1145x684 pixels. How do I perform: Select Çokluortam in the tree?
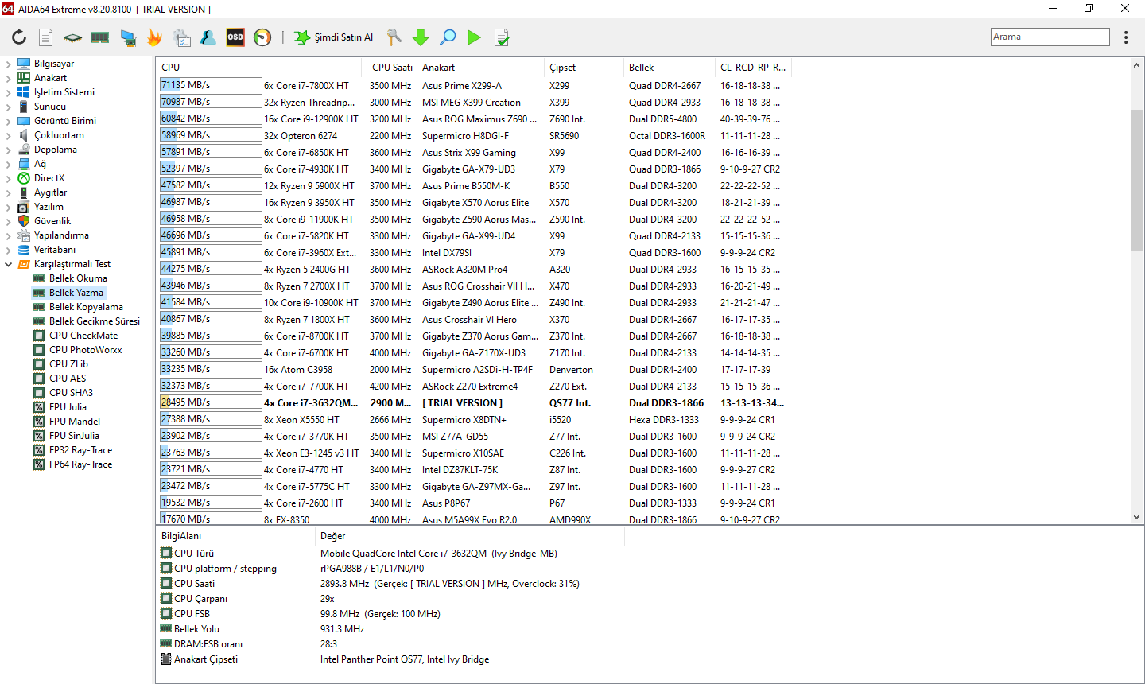pos(59,135)
